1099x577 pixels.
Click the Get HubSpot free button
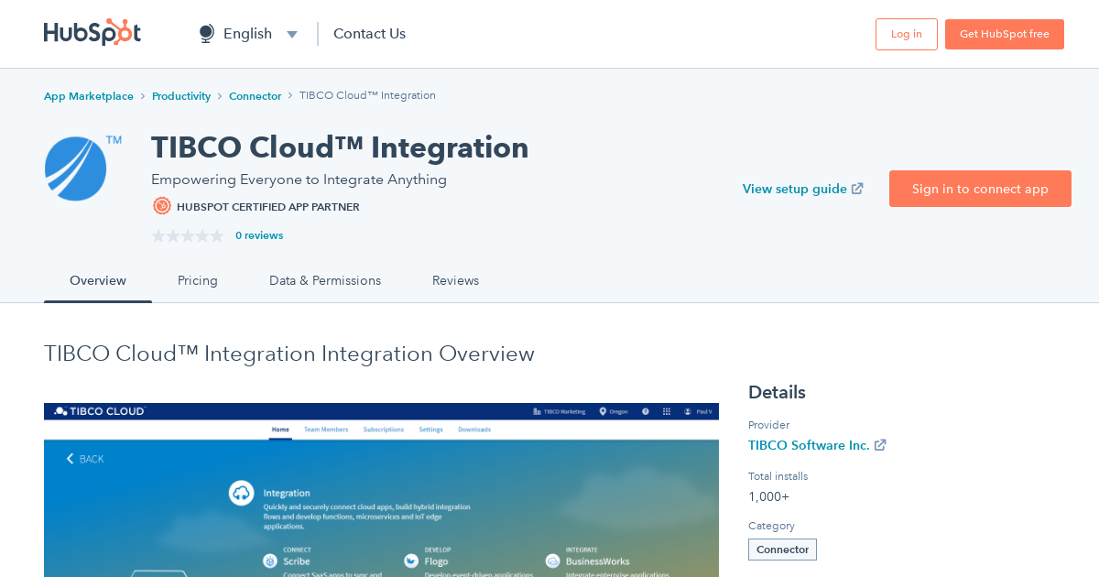tap(1004, 33)
